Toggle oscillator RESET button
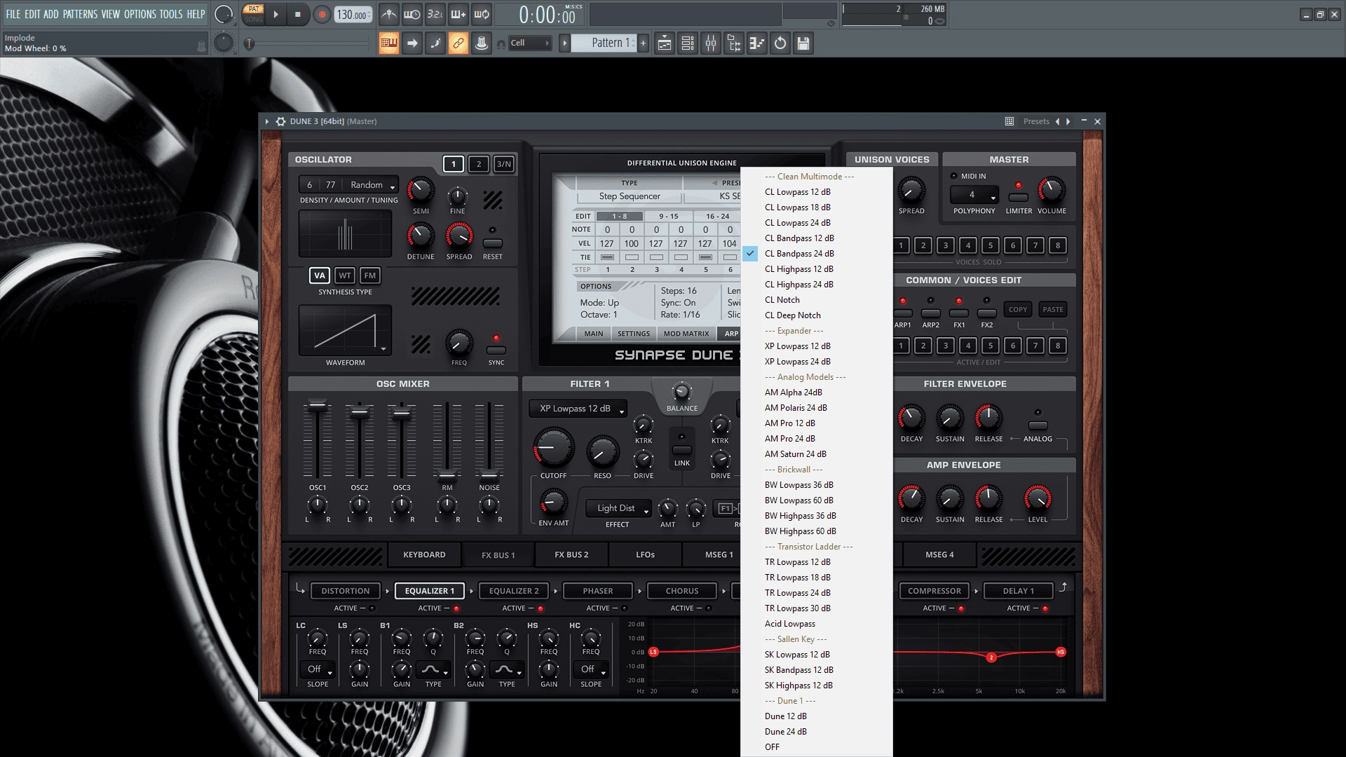Viewport: 1346px width, 757px height. (493, 243)
